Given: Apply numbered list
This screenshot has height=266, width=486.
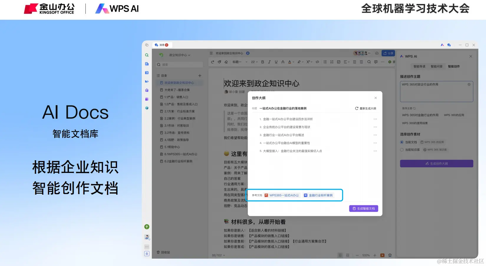Looking at the screenshot, I should pyautogui.click(x=332, y=62).
